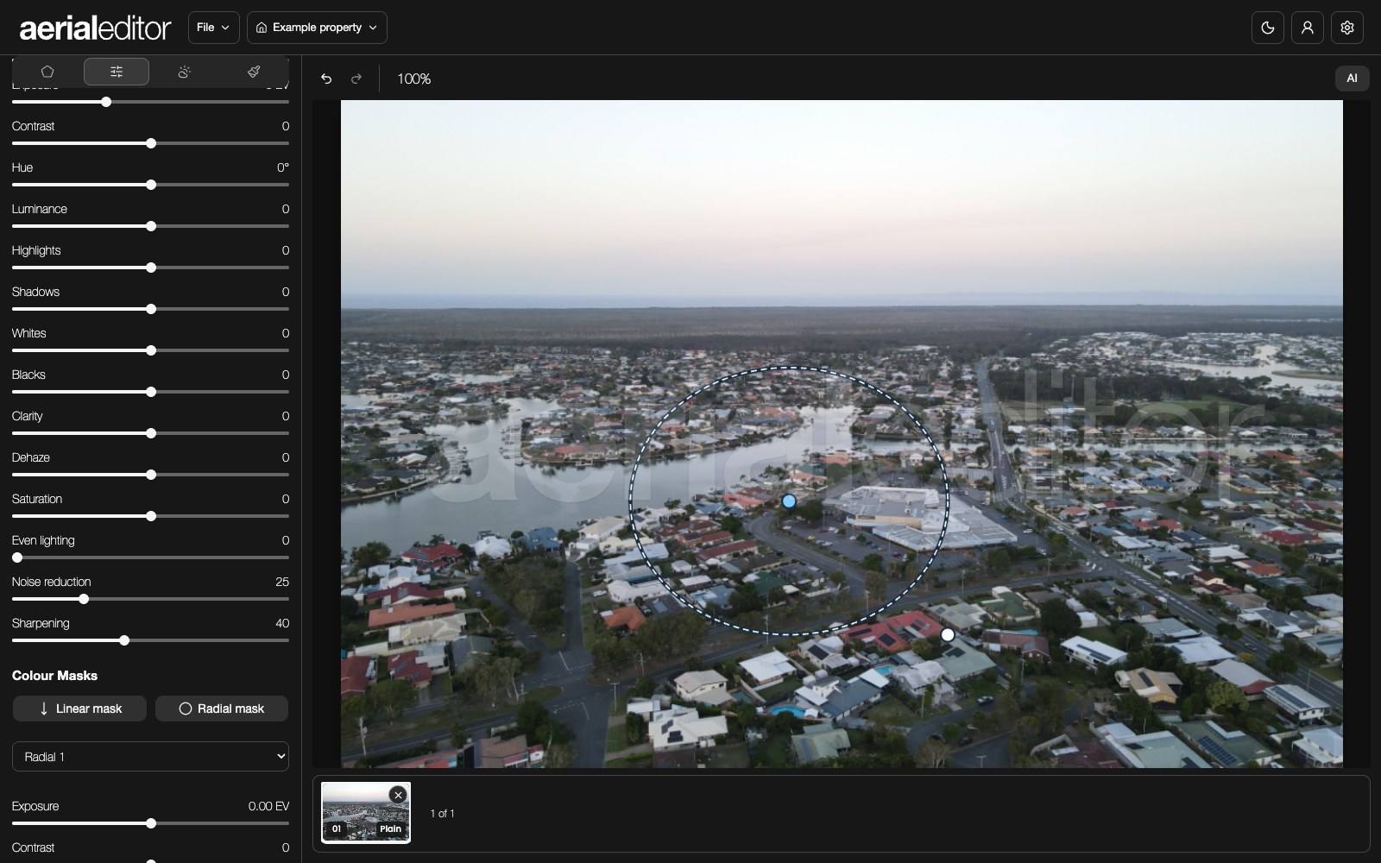
Task: Click the 0.00 EV exposure value
Action: (268, 806)
